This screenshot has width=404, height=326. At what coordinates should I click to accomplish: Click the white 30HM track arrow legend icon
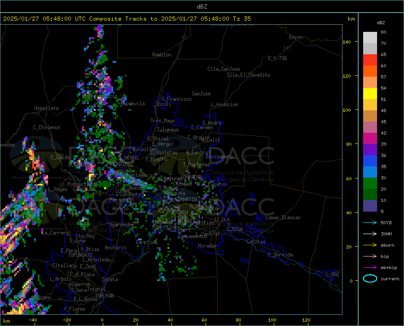pos(370,234)
